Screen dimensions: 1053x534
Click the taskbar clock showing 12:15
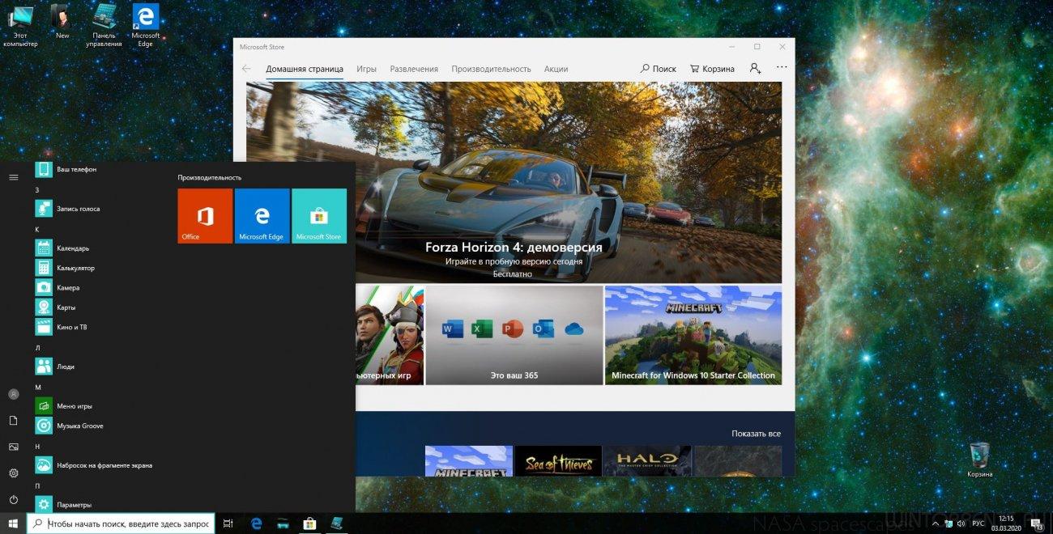coord(1006,523)
